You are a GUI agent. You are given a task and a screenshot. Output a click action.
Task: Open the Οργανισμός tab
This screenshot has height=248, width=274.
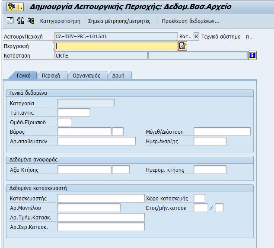coord(86,75)
